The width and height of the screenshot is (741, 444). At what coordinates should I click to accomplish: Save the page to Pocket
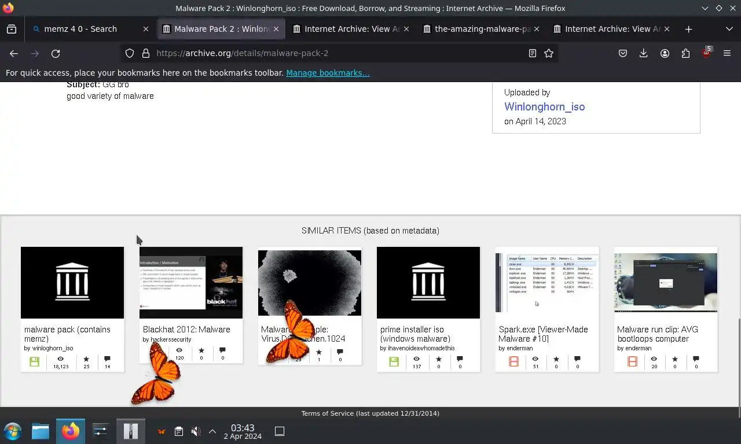[623, 53]
